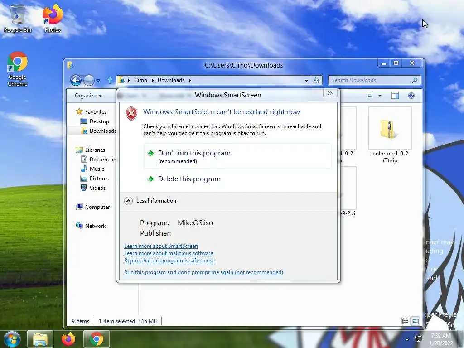Click the red shield warning icon
Viewport: 464px width, 348px height.
coord(132,114)
